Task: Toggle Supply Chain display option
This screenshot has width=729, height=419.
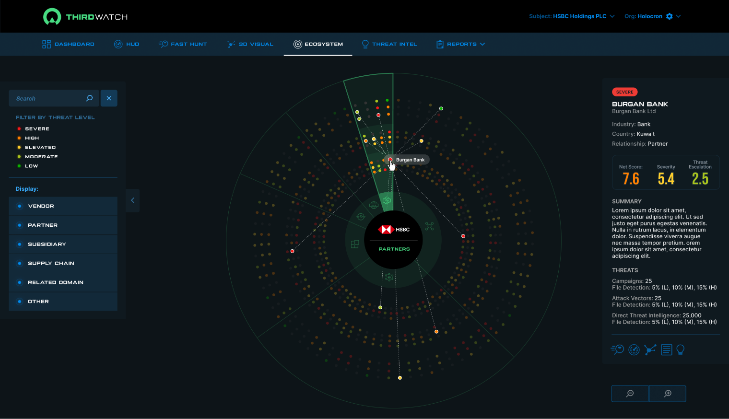Action: 63,263
